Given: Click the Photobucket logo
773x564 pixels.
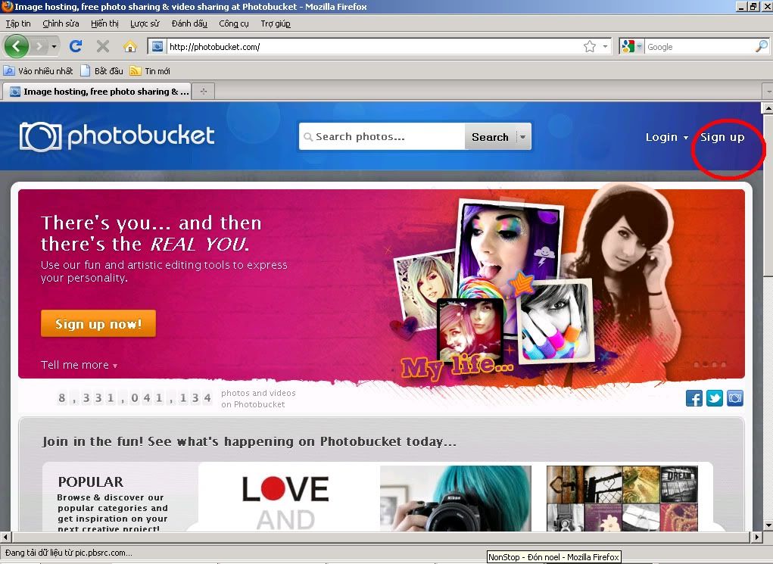Looking at the screenshot, I should (x=117, y=136).
